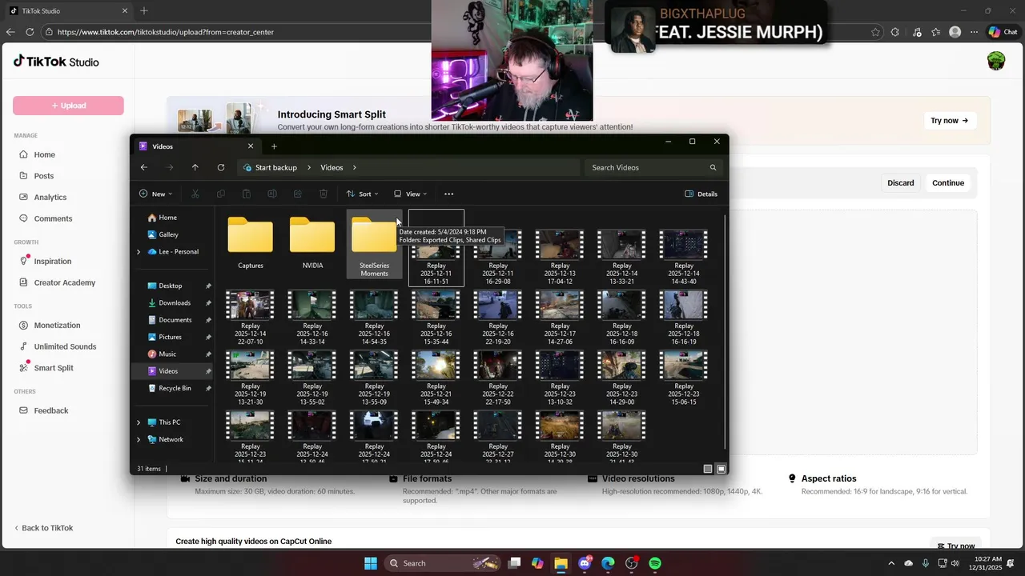Open the TikTok profile avatar menu
The height and width of the screenshot is (576, 1025).
click(x=996, y=62)
